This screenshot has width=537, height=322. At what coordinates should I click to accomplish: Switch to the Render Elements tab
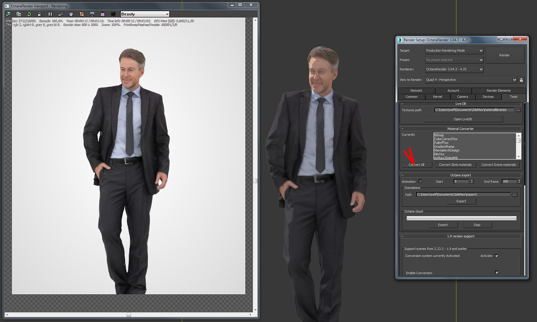[498, 91]
